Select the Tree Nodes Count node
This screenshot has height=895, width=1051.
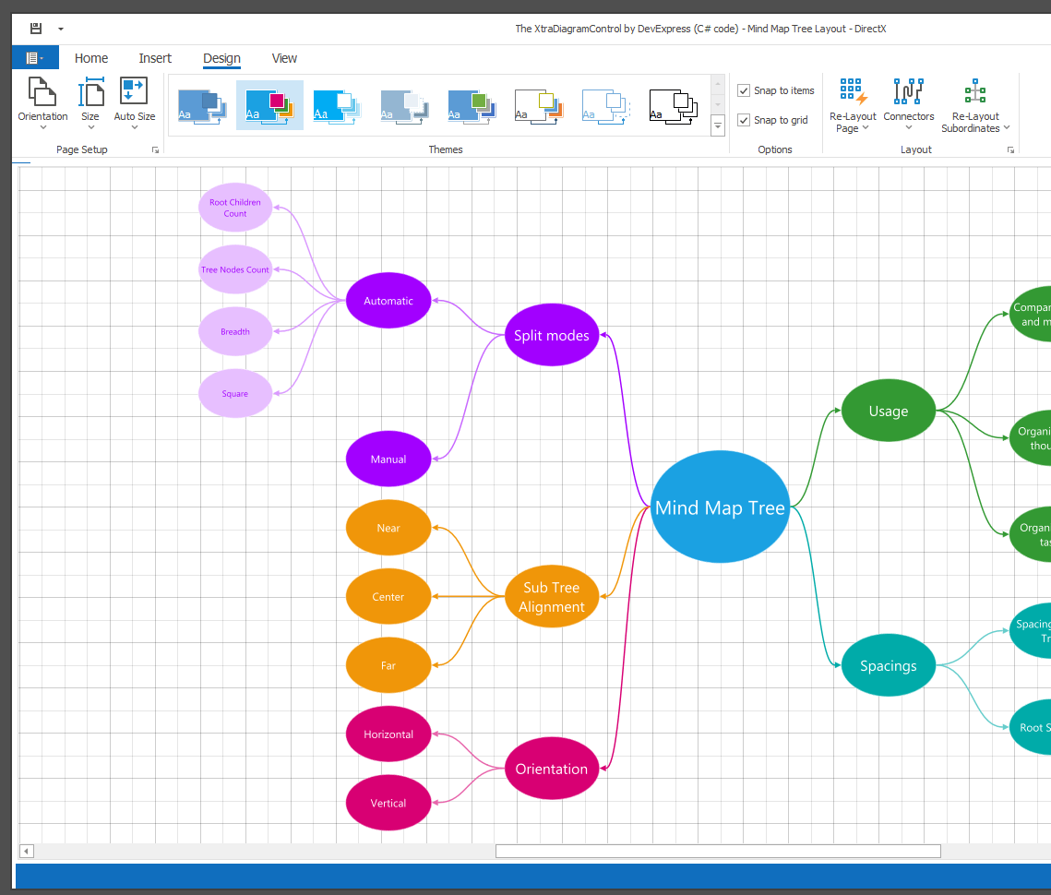tap(235, 269)
